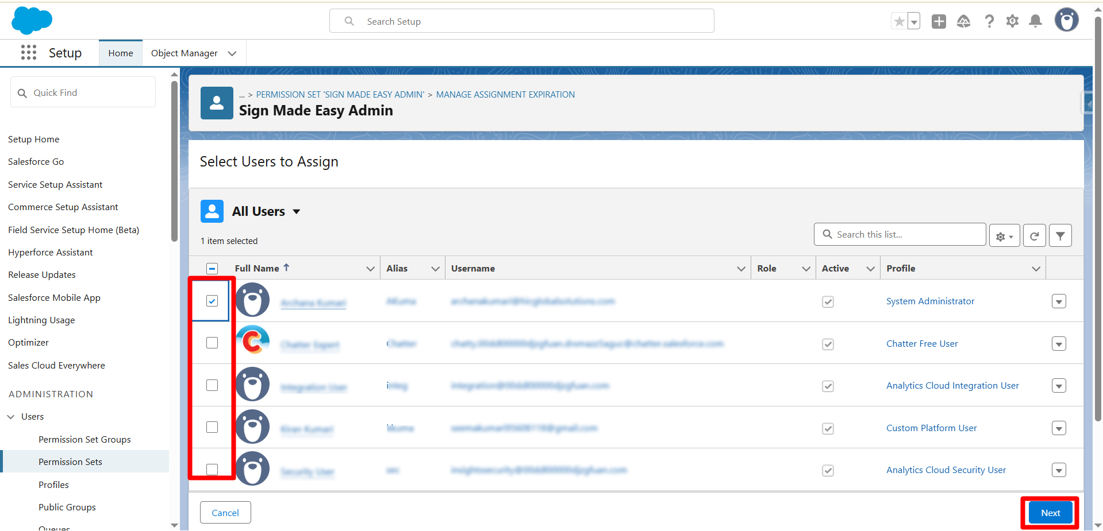Click the Next button
The width and height of the screenshot is (1103, 531).
coord(1050,513)
